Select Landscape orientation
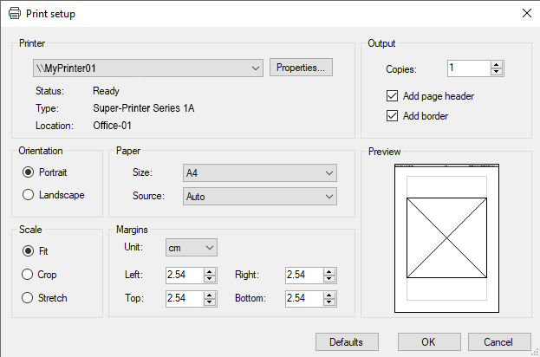The width and height of the screenshot is (540, 357). click(28, 195)
